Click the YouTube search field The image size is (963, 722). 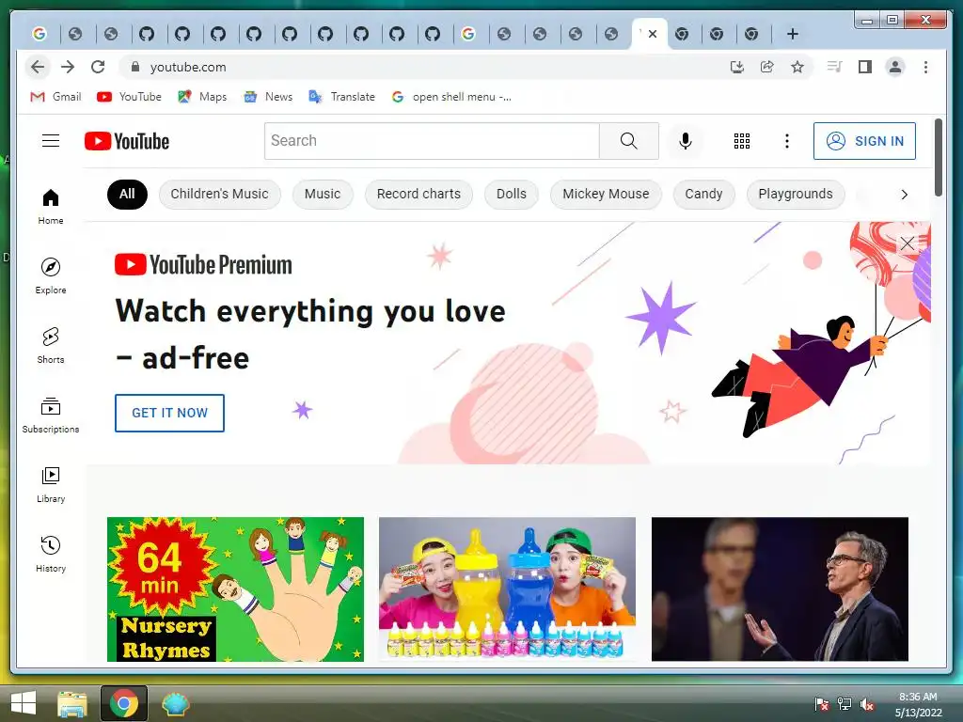click(432, 141)
